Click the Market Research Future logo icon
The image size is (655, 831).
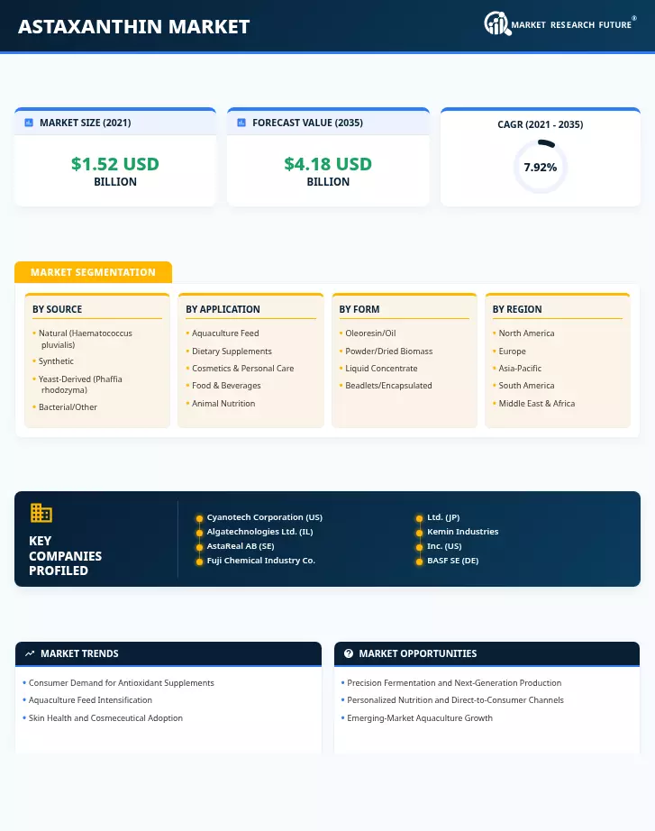tap(497, 23)
